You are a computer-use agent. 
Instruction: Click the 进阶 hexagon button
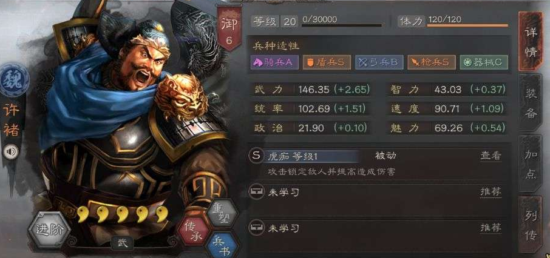coord(50,230)
